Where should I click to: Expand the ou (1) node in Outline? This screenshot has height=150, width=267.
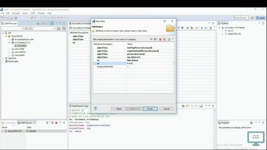[222, 31]
